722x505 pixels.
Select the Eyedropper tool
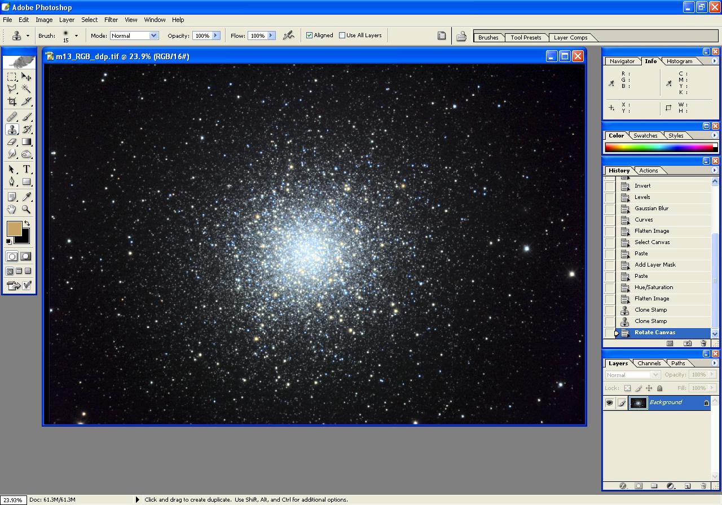[x=27, y=197]
